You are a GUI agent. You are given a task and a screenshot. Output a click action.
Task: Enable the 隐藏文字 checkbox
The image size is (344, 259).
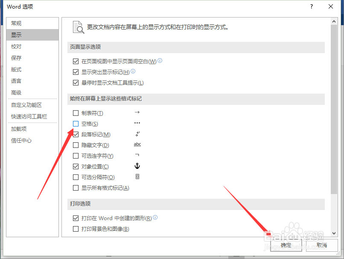tap(76, 145)
